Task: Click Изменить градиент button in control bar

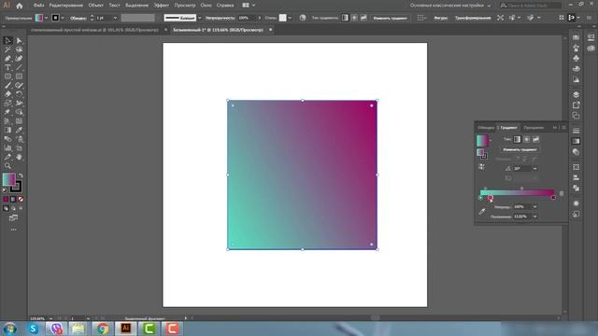Action: pyautogui.click(x=390, y=18)
